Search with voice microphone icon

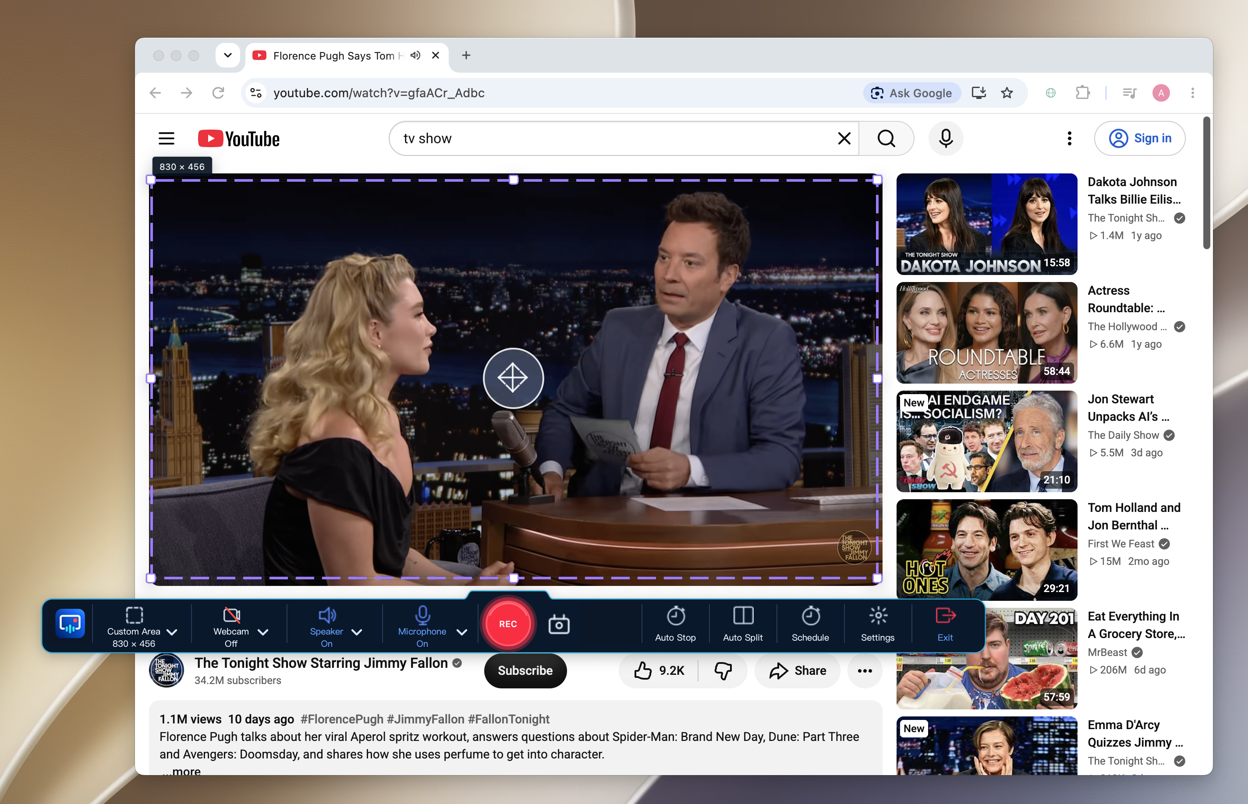click(946, 138)
